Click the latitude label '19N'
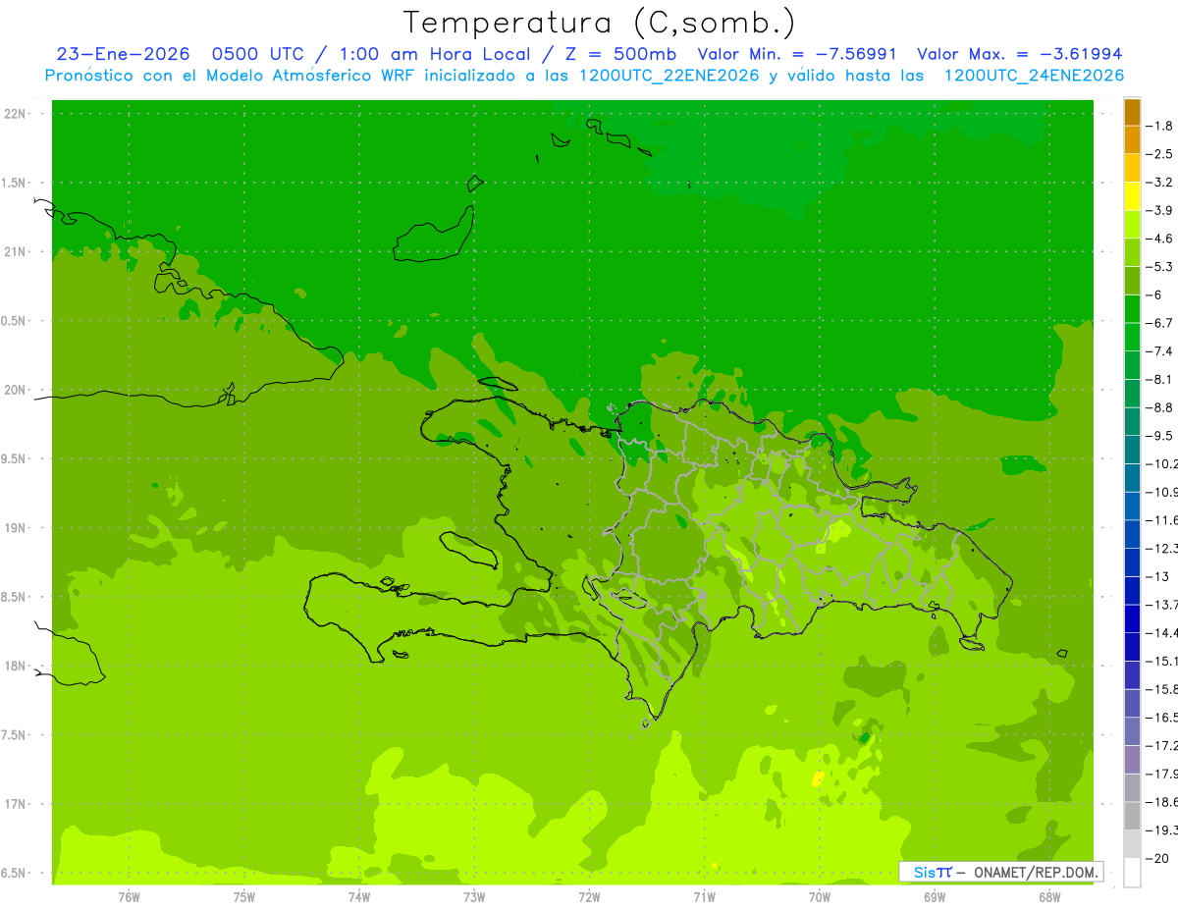The image size is (1178, 910). pos(16,527)
